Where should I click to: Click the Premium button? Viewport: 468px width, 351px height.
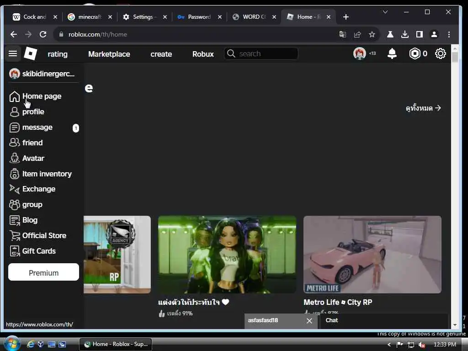(x=43, y=272)
